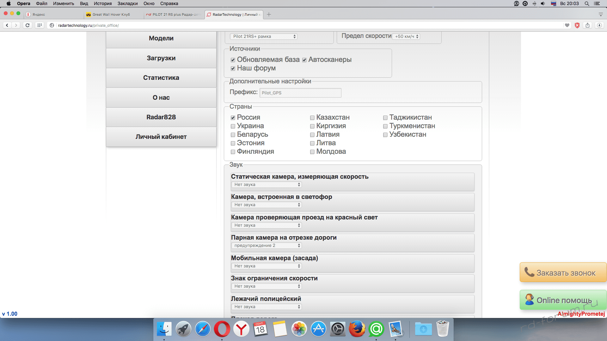Screen dimensions: 607x341
Task: Click the red ad-blocker shield icon
Action: coord(577,25)
